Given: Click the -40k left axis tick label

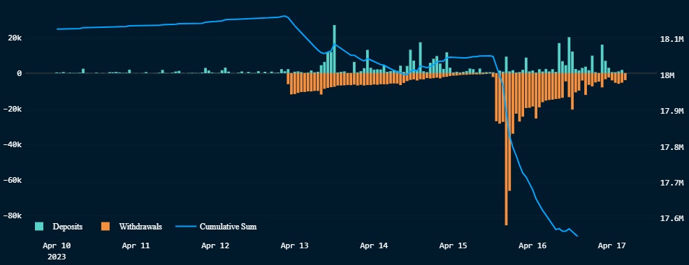Looking at the screenshot, I should 13,145.
